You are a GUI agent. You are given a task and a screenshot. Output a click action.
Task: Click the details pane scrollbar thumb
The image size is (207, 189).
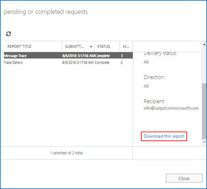[x=204, y=111]
